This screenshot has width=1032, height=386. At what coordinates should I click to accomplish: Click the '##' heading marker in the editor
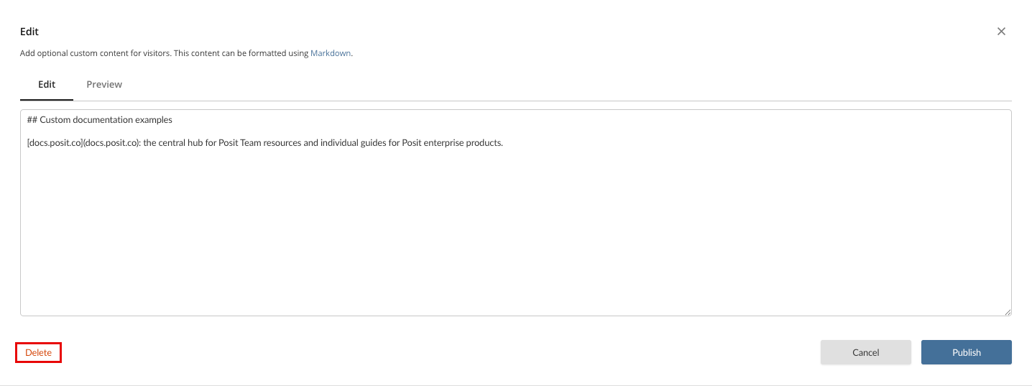32,119
